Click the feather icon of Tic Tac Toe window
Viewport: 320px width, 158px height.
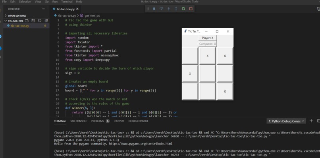point(185,31)
